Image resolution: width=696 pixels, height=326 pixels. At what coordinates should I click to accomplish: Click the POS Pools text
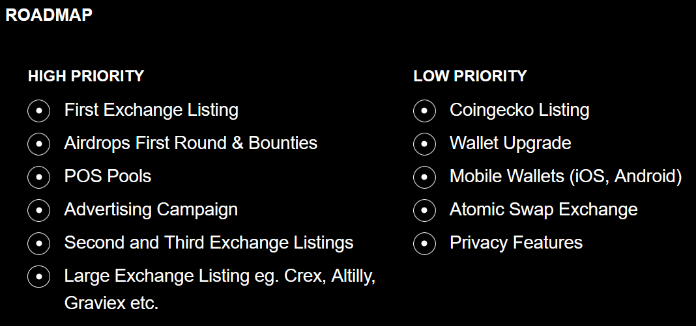[108, 176]
